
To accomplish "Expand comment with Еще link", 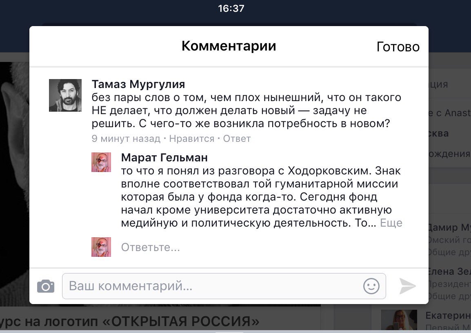I will [391, 223].
